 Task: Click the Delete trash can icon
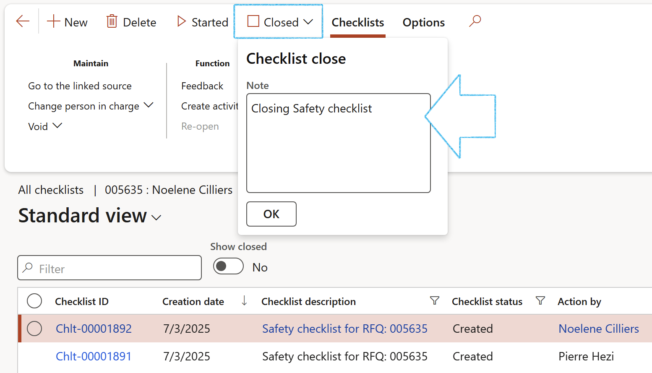(x=112, y=21)
